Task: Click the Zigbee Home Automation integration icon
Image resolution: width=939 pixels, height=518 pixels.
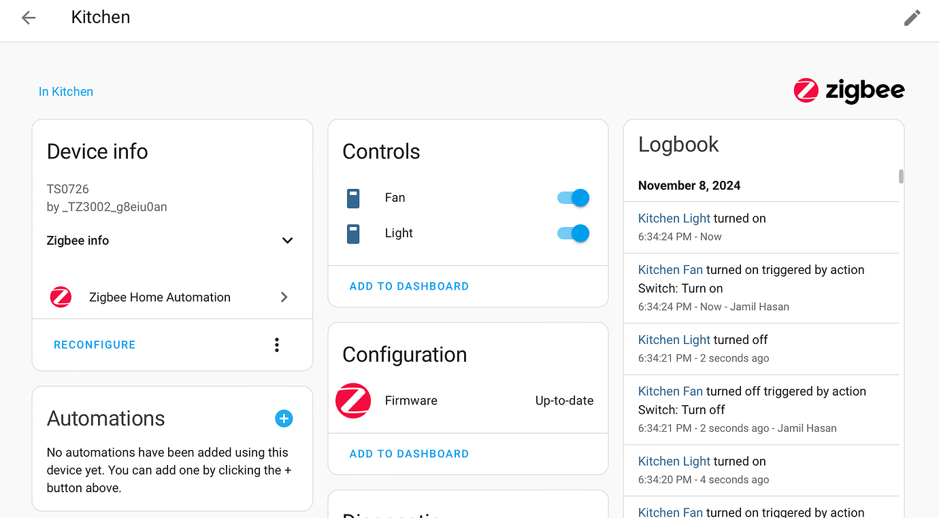Action: [61, 297]
